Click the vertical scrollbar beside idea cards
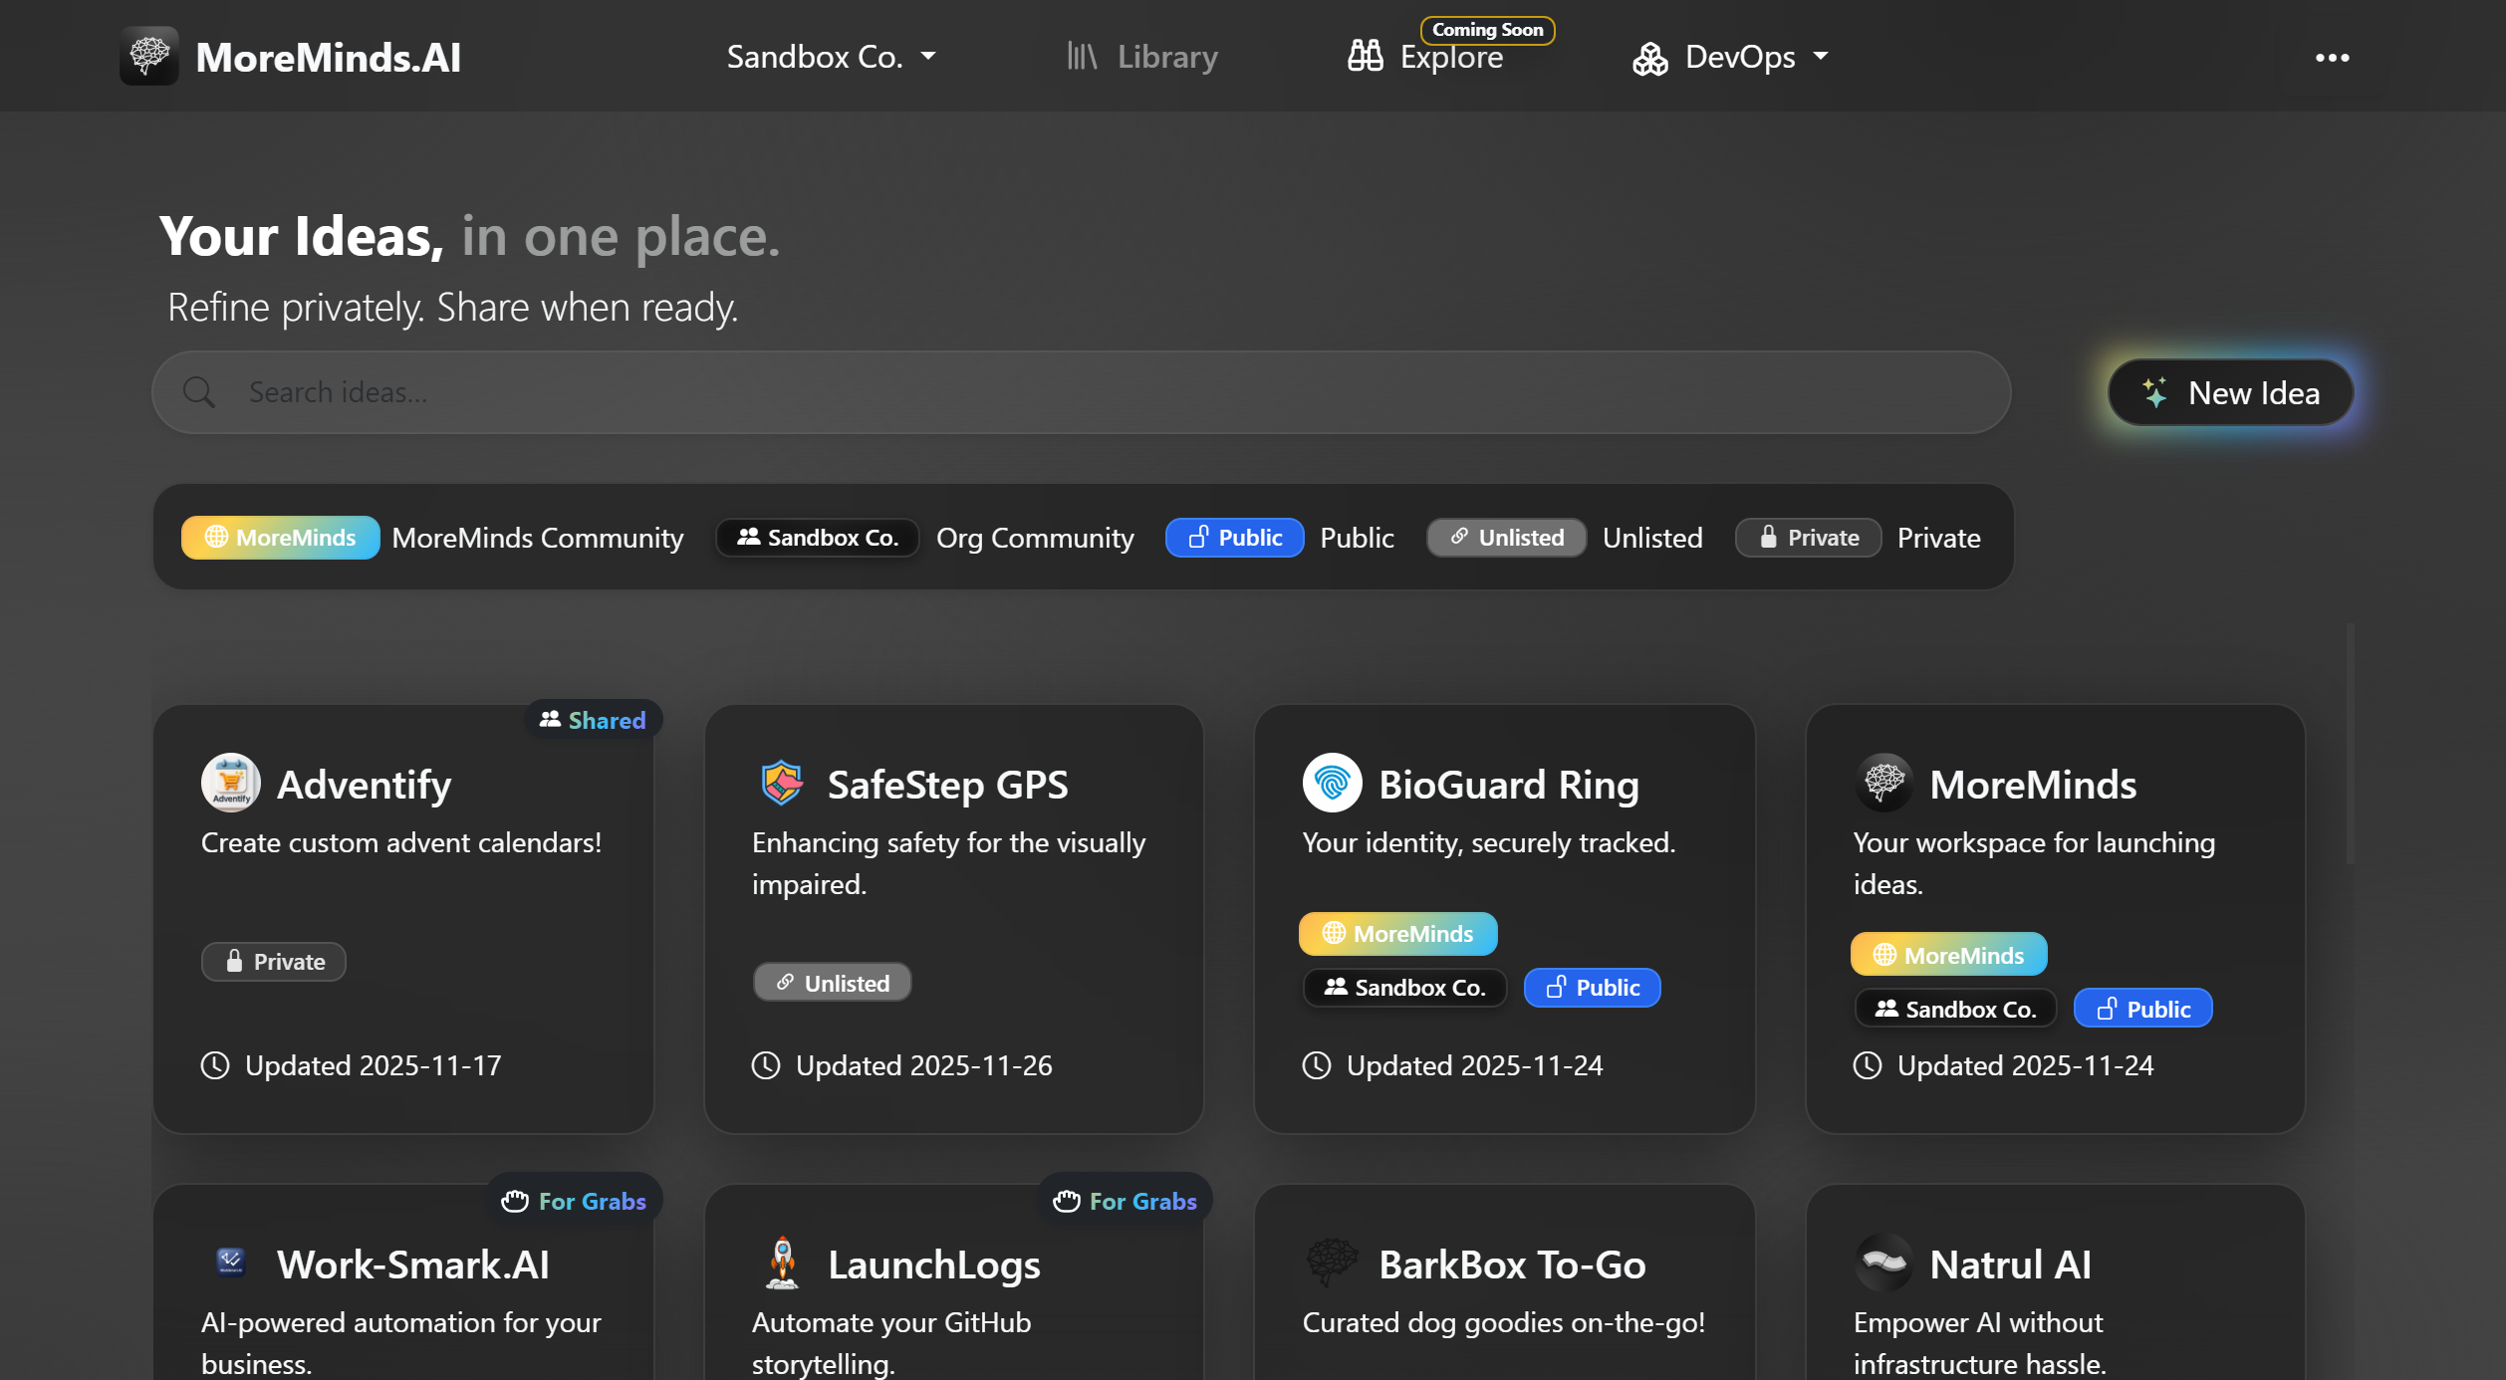The height and width of the screenshot is (1380, 2506). click(2350, 744)
